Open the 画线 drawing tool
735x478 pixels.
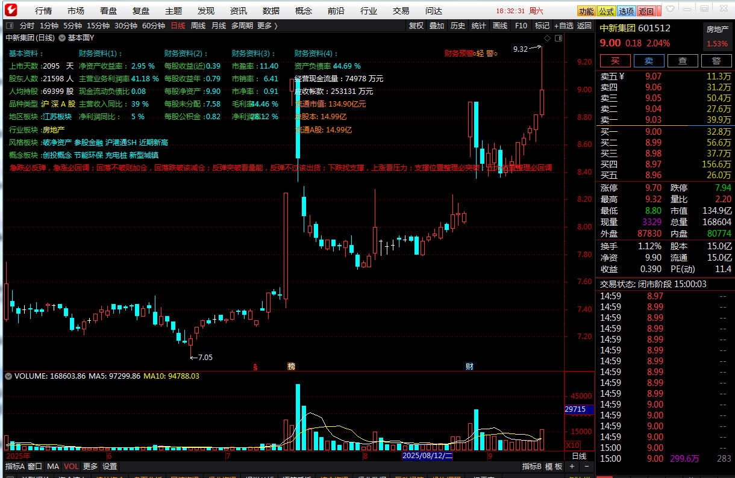500,26
